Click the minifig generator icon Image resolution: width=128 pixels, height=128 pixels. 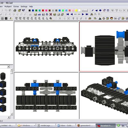coord(112,18)
